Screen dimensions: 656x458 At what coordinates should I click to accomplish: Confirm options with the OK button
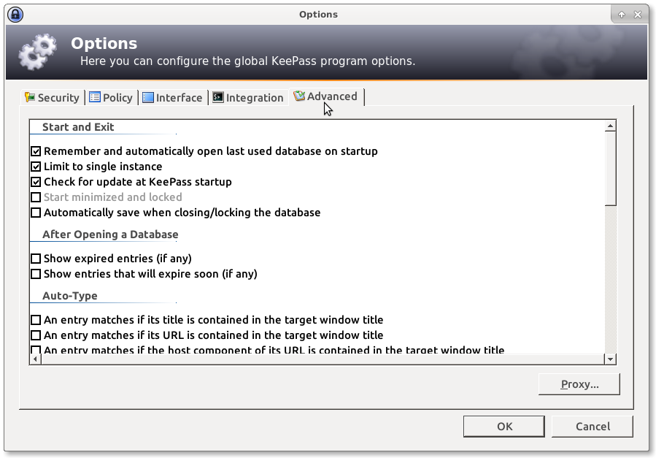coord(504,427)
